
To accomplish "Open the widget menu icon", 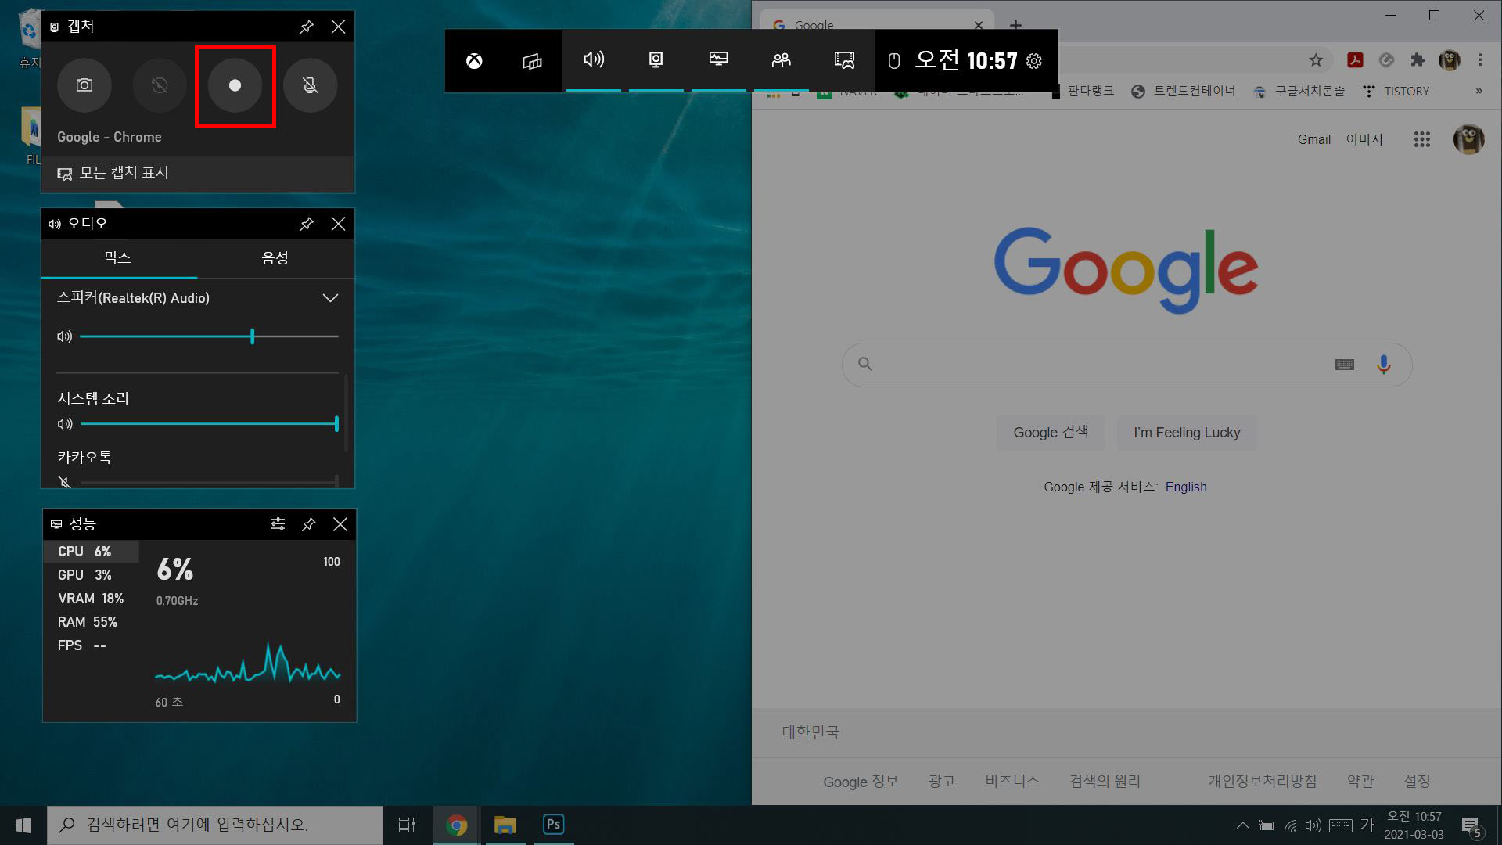I will 532,61.
